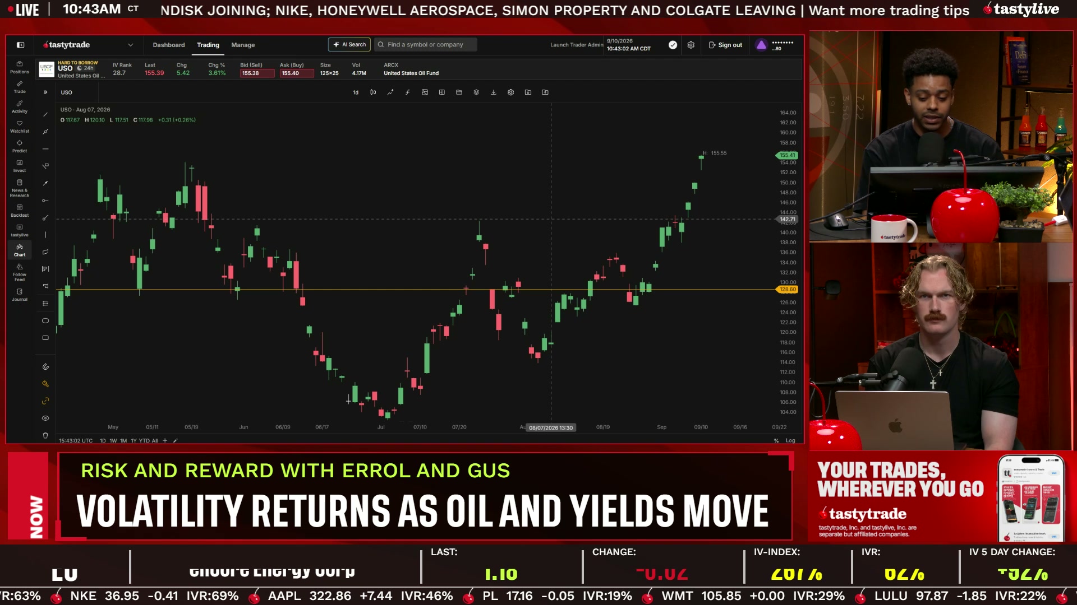
Task: Click the Ask (Buy) 155.40 price box
Action: pos(296,73)
